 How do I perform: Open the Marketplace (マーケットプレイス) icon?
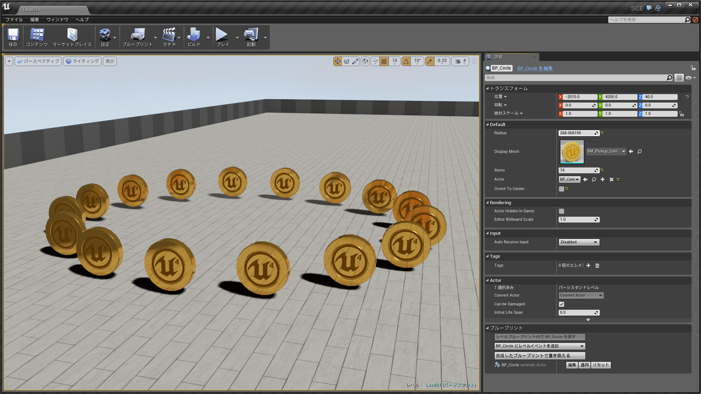pos(72,37)
